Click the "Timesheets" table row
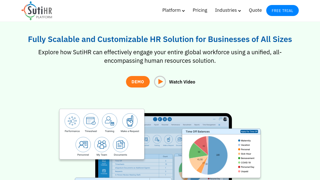The height and width of the screenshot is (180, 320). 142,164
